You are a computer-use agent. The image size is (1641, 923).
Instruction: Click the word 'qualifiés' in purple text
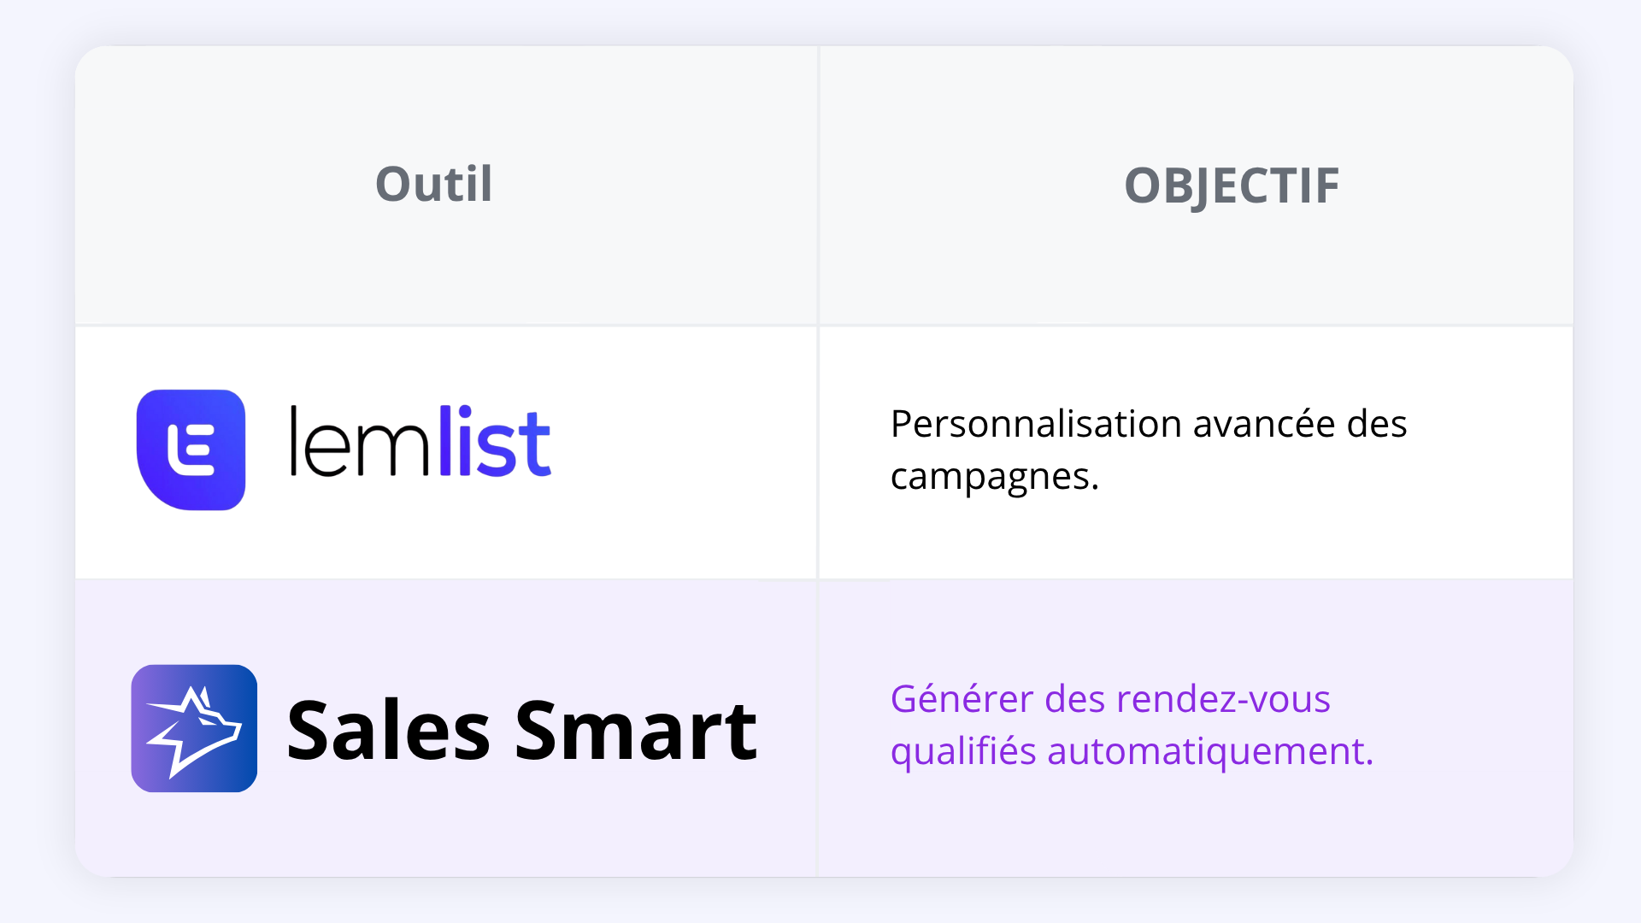pos(963,752)
